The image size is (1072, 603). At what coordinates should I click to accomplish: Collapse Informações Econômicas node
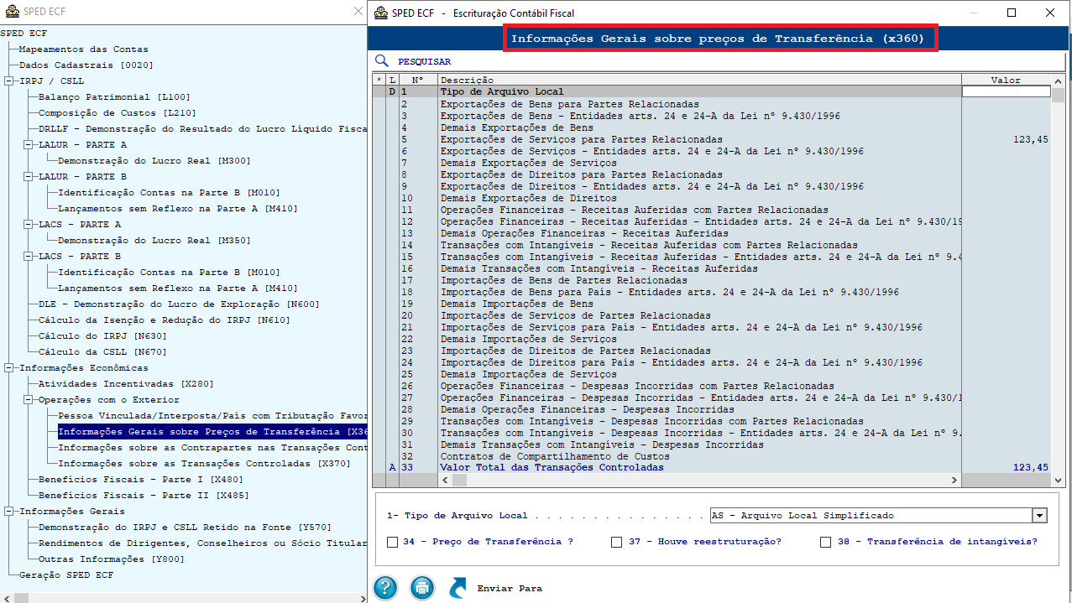tap(8, 368)
